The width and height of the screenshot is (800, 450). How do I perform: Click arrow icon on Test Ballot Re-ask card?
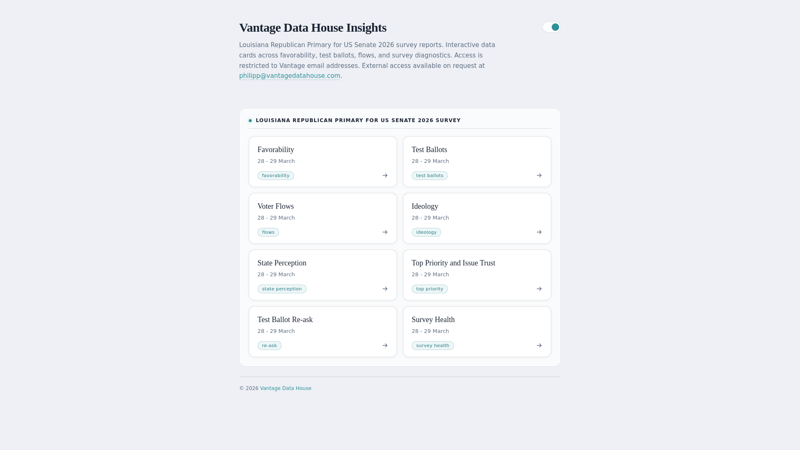coord(385,345)
